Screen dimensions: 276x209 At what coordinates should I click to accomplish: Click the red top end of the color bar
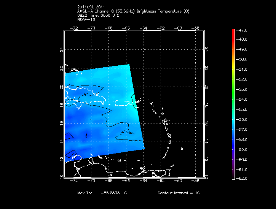[x=233, y=30]
